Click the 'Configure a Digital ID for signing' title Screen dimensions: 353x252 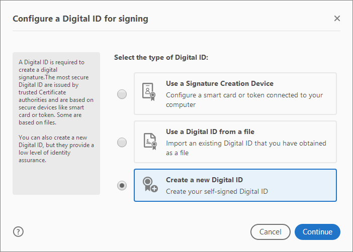pos(80,19)
